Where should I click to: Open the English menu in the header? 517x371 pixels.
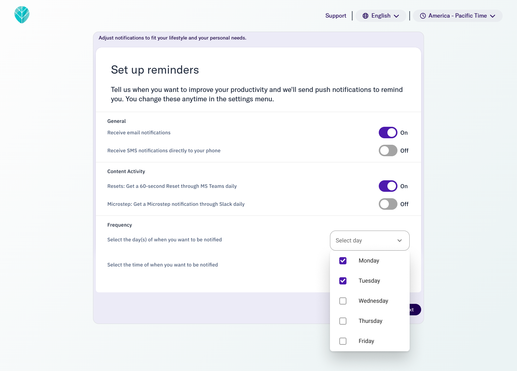(x=381, y=15)
